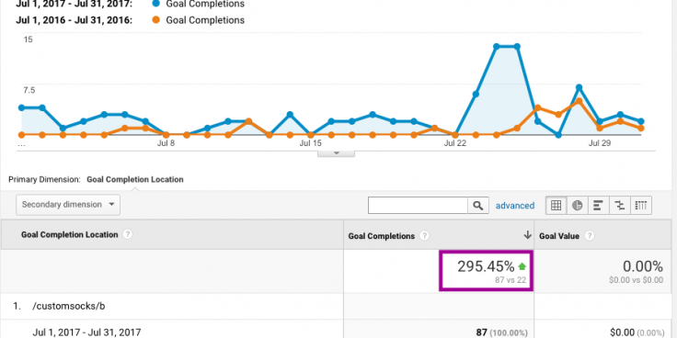The image size is (677, 338).
Task: Focus the table search input field
Action: pos(418,206)
